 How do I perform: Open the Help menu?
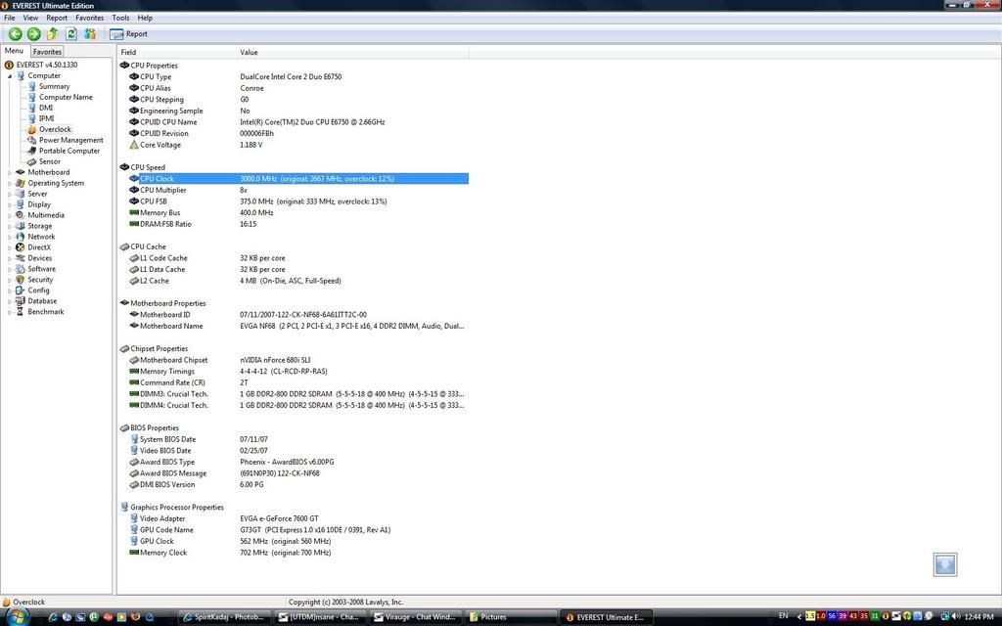click(145, 18)
